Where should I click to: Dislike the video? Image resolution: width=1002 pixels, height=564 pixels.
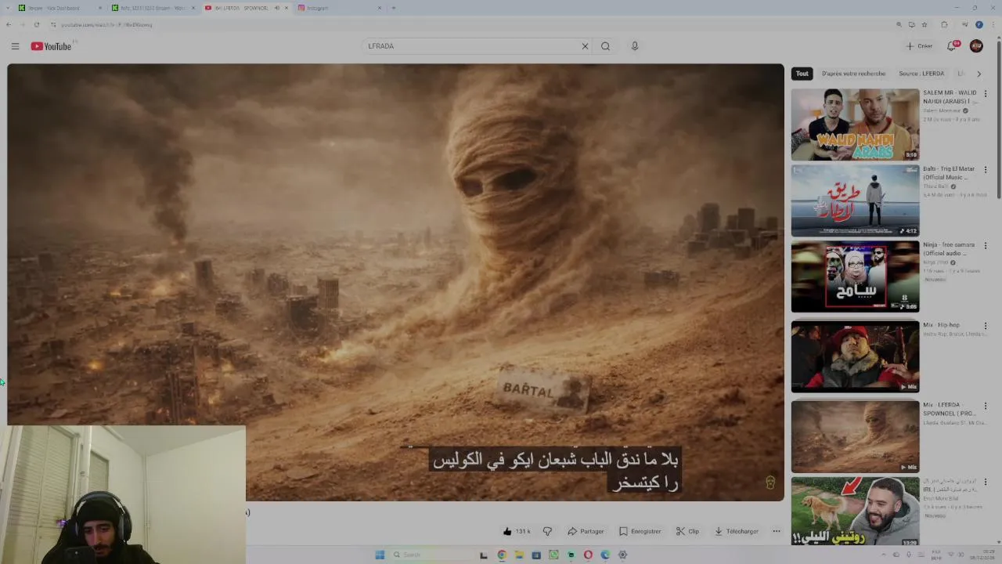(x=547, y=531)
